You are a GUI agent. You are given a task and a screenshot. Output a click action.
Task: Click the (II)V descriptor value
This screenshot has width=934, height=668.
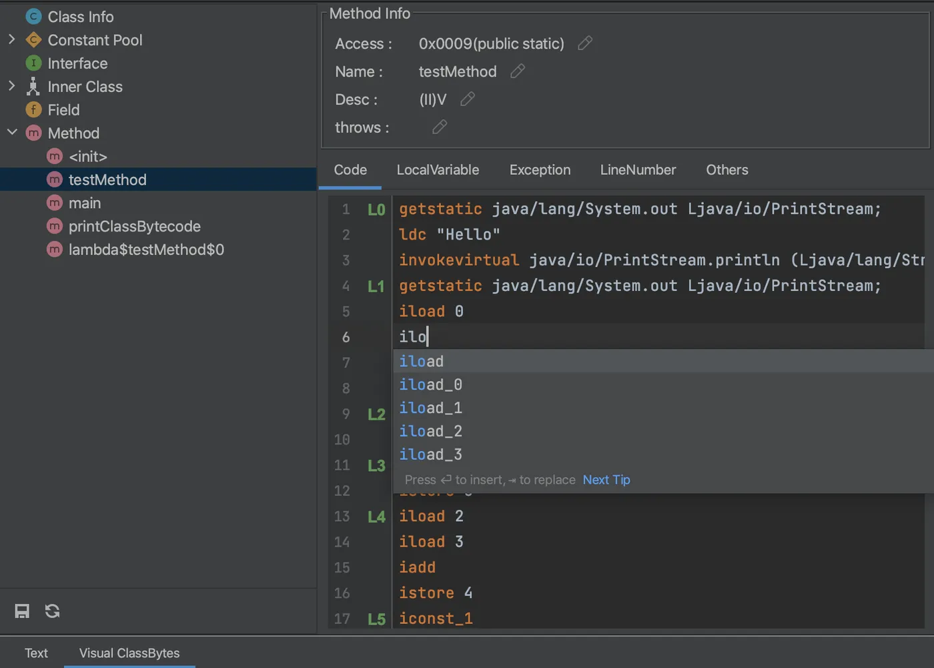point(433,99)
